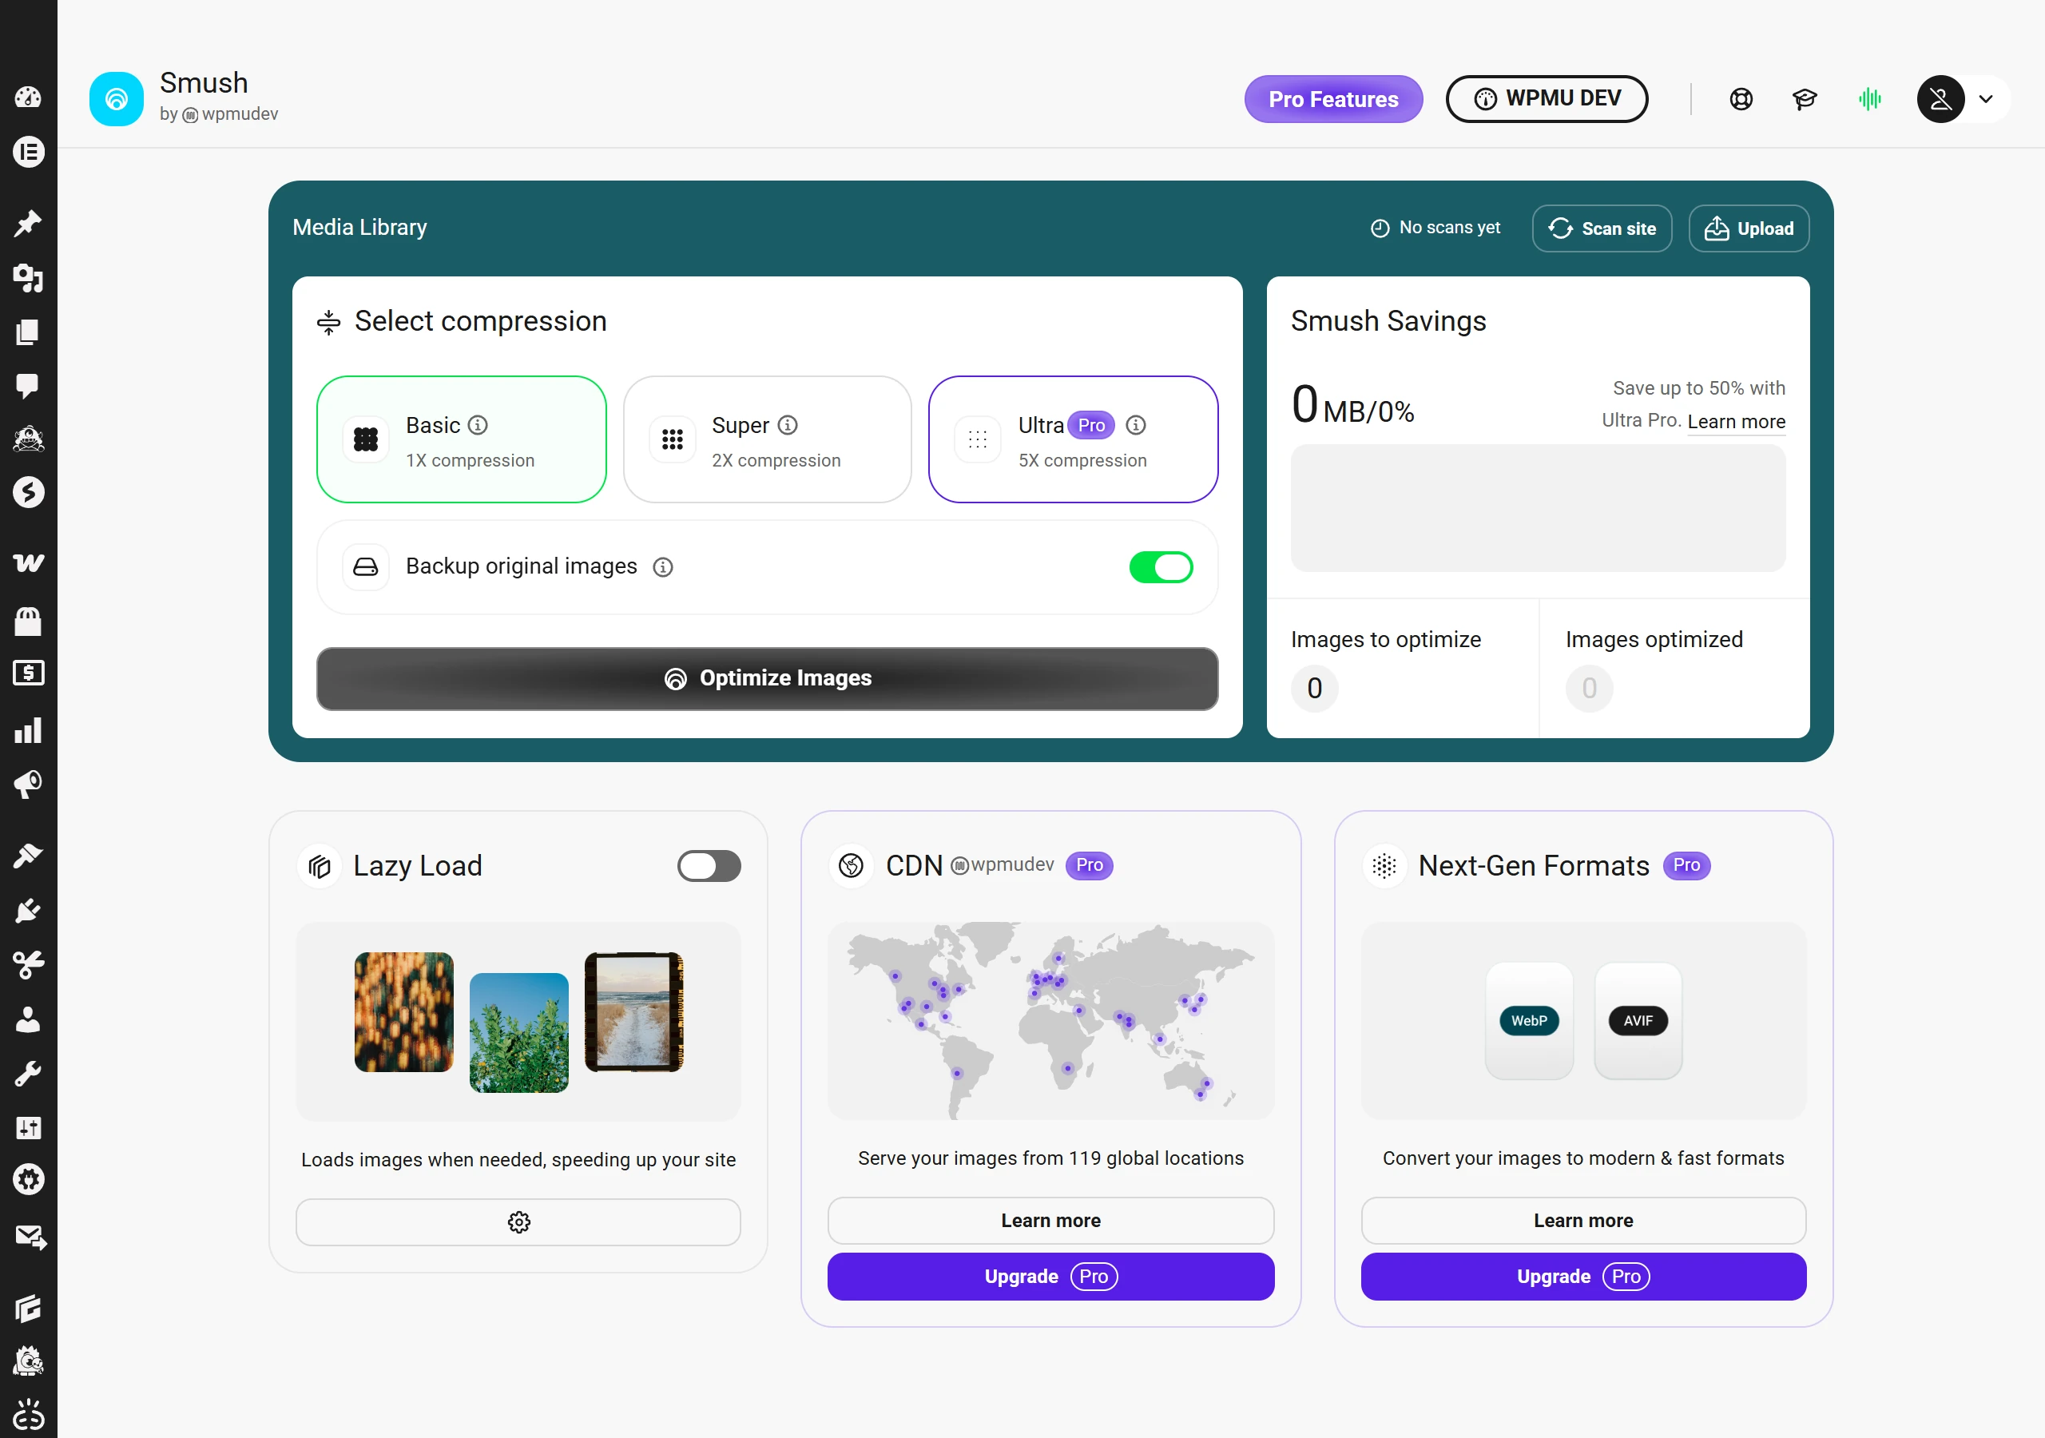Disable the Backup original images toggle
2045x1438 pixels.
pos(1161,566)
